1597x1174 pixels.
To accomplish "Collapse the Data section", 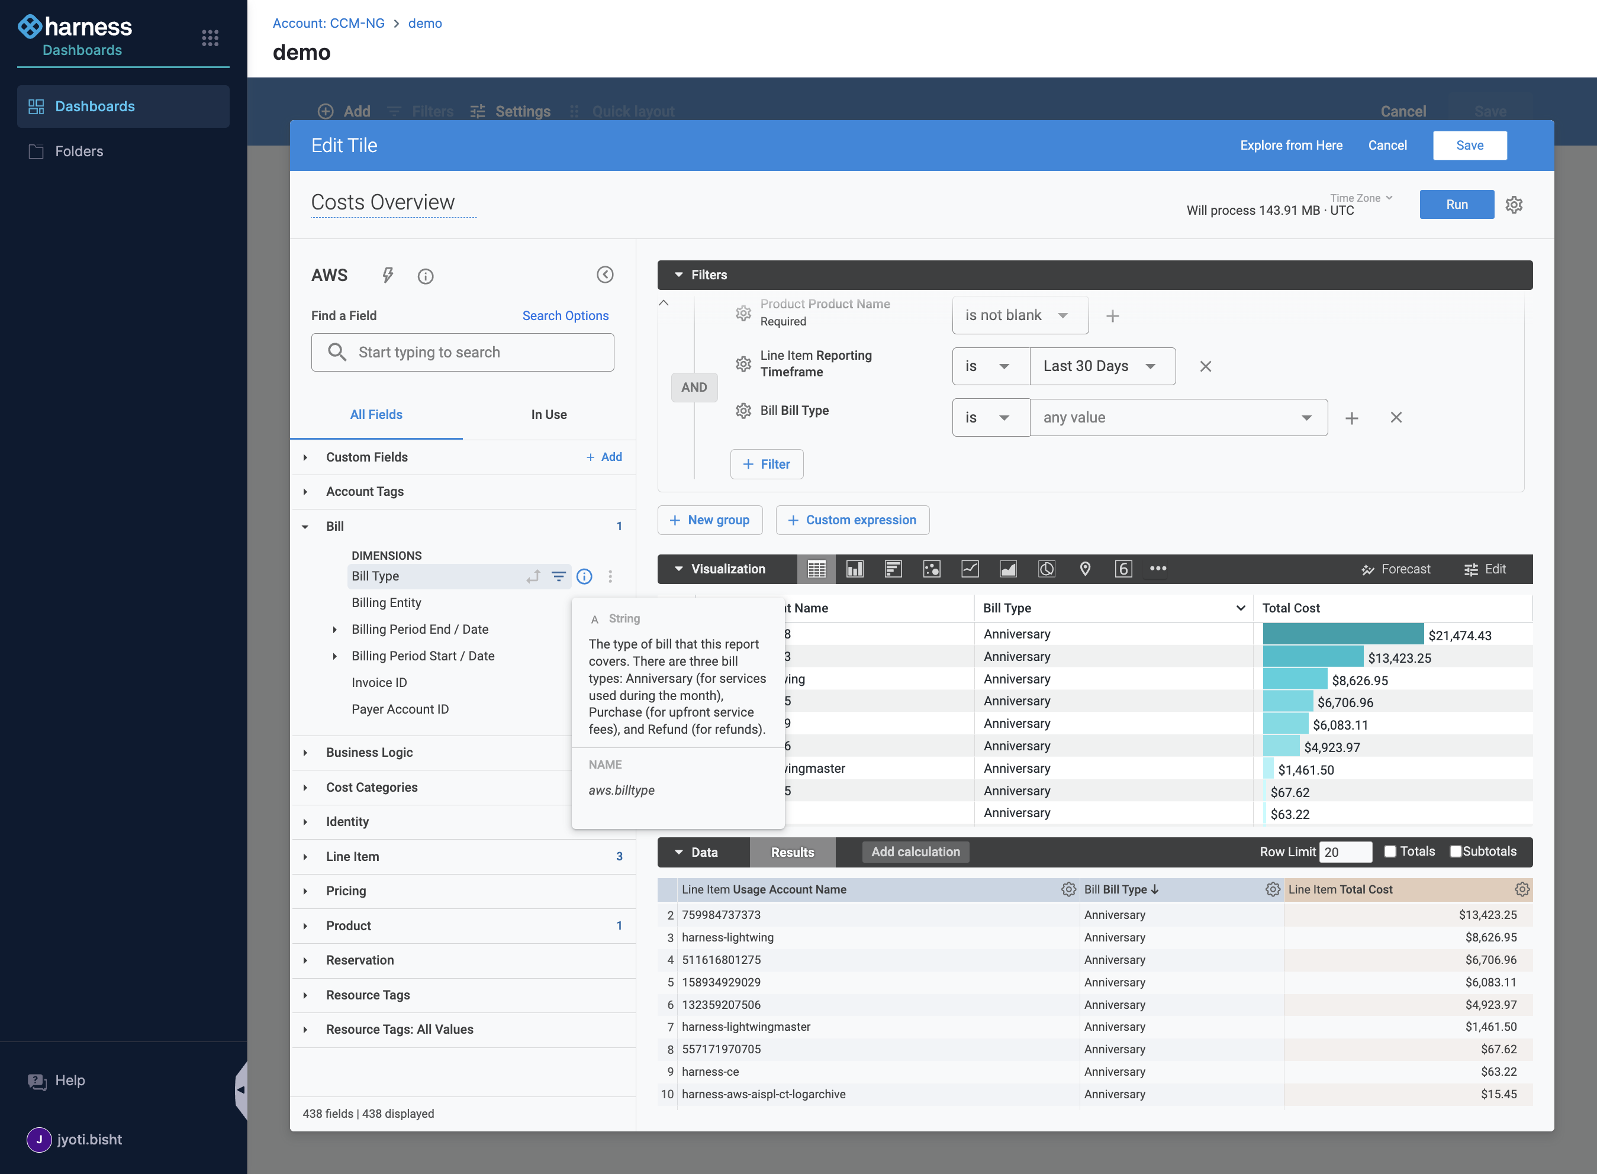I will 679,852.
